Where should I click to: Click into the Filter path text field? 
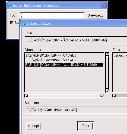76,40
